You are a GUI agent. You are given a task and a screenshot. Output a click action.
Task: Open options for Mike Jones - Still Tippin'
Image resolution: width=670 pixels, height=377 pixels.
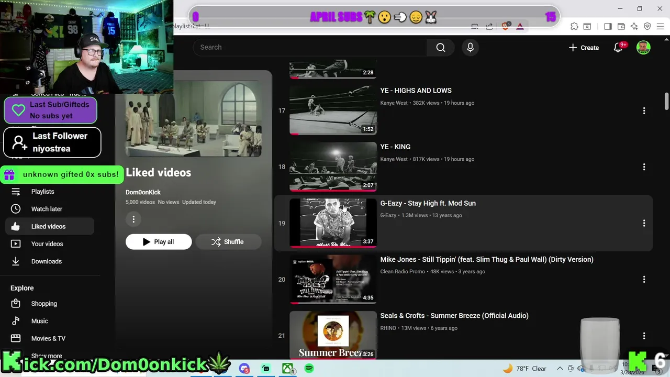pyautogui.click(x=644, y=280)
